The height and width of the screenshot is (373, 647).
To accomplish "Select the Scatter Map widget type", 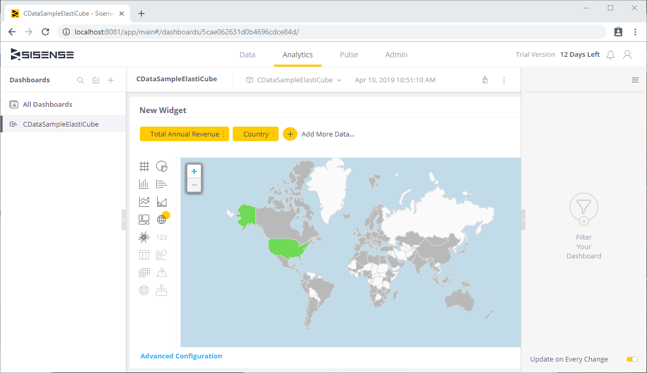I will [162, 272].
